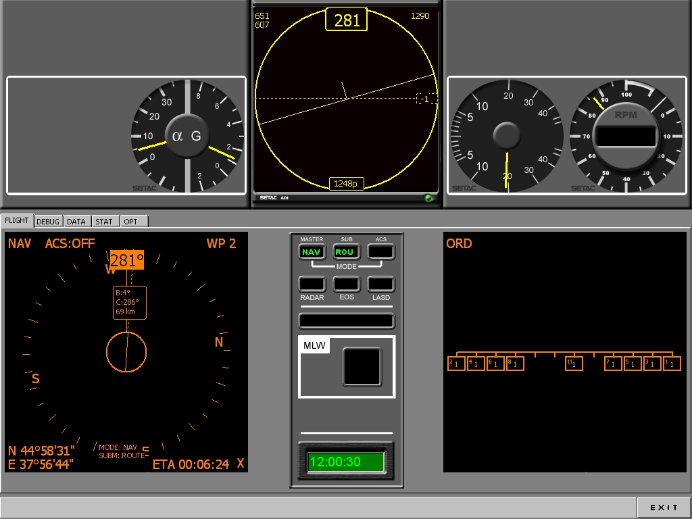Click the ACS:OFF status text
Screen dimensions: 692x519
[x=70, y=243]
